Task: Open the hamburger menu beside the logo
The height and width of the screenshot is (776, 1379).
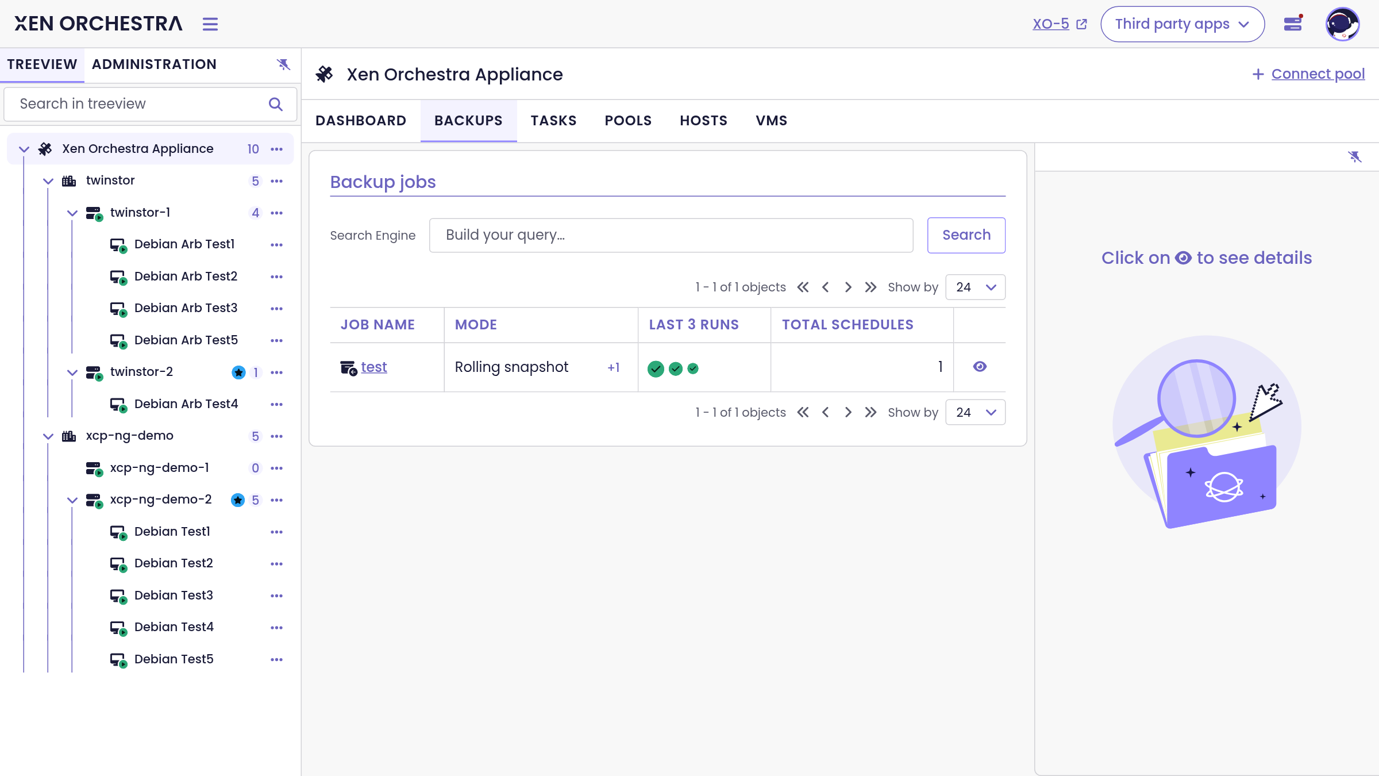Action: click(x=210, y=24)
